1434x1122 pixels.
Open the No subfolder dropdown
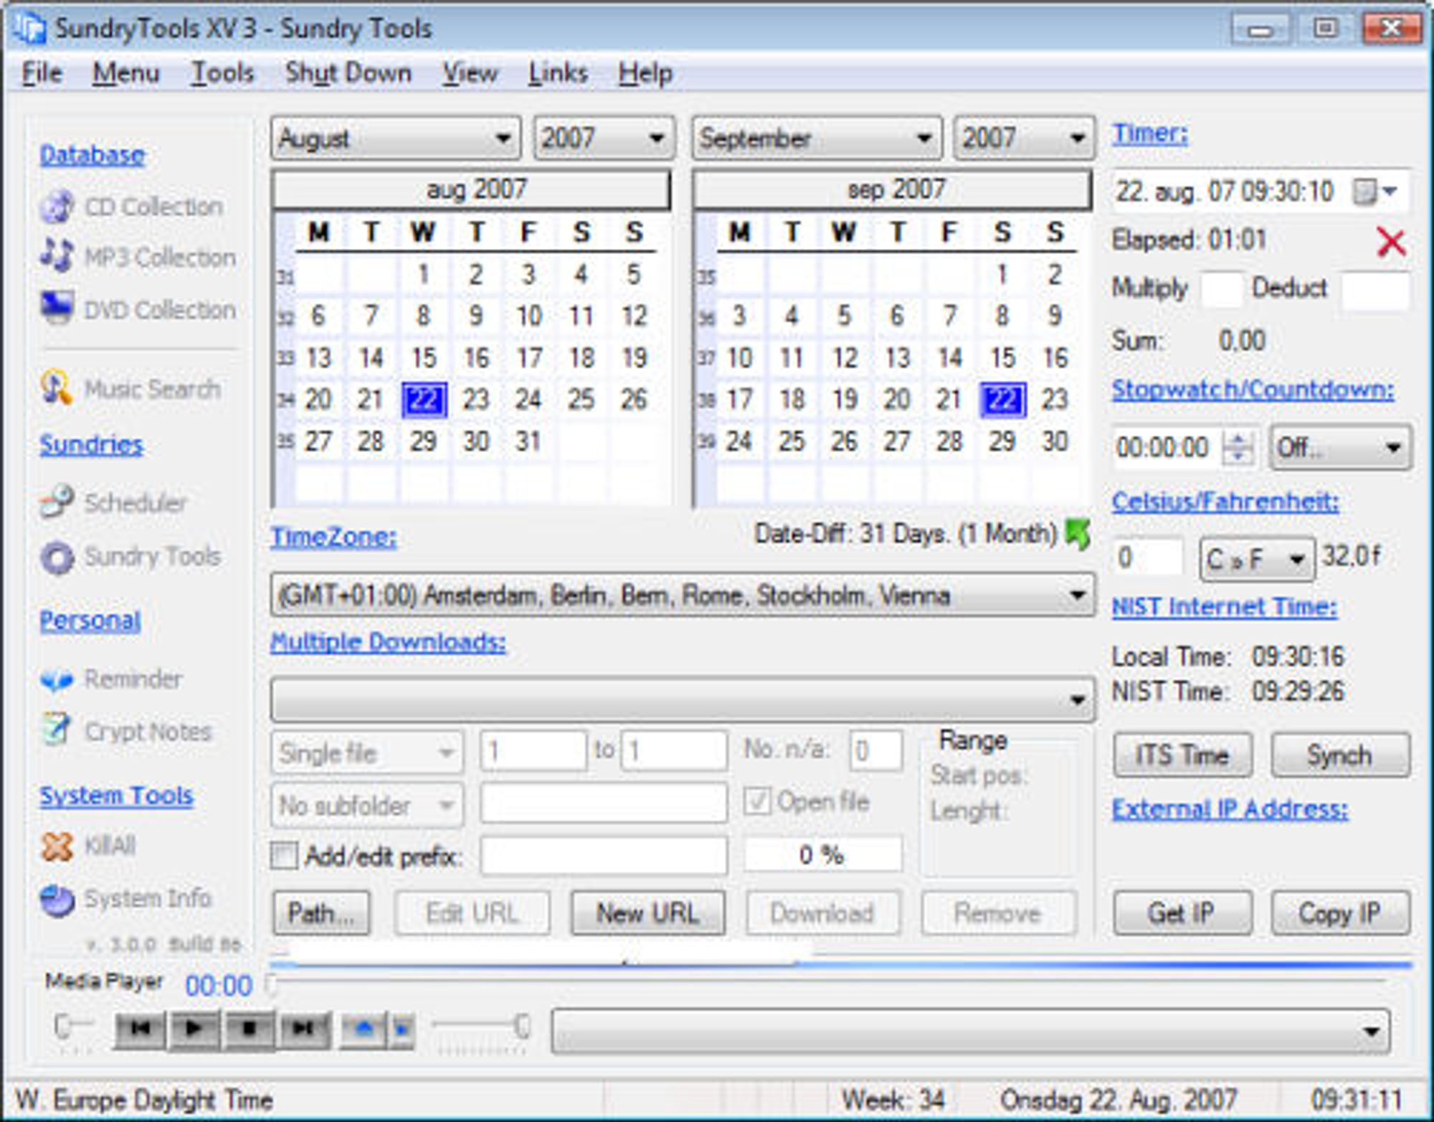point(367,805)
